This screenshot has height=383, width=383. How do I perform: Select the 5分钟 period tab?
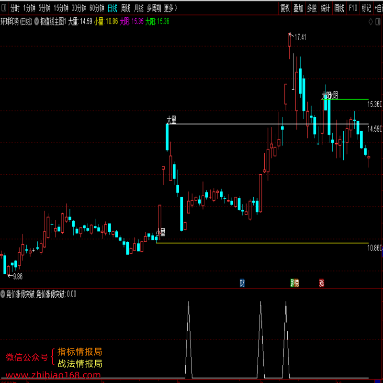[45, 8]
